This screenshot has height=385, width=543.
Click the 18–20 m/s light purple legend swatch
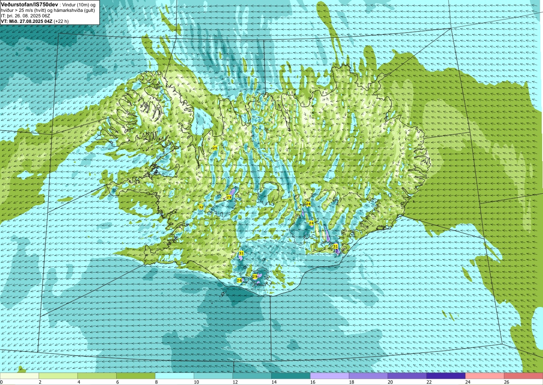click(369, 376)
